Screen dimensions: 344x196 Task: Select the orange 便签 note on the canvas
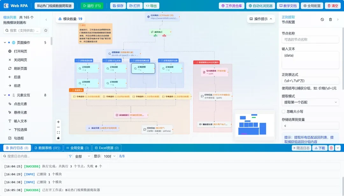pos(96,34)
